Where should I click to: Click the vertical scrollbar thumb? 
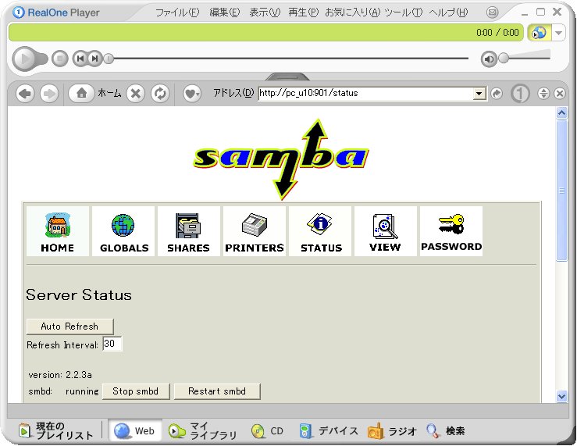[562, 190]
